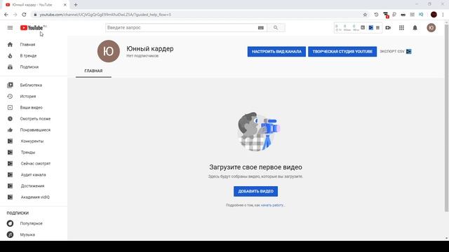Open a new browser tab
The height and width of the screenshot is (252, 449).
pos(76,5)
